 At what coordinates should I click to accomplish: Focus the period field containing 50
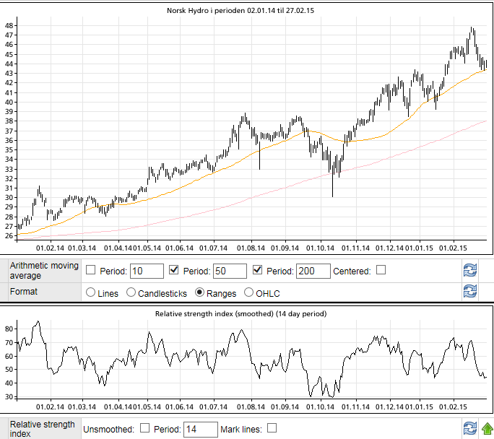[x=230, y=271]
